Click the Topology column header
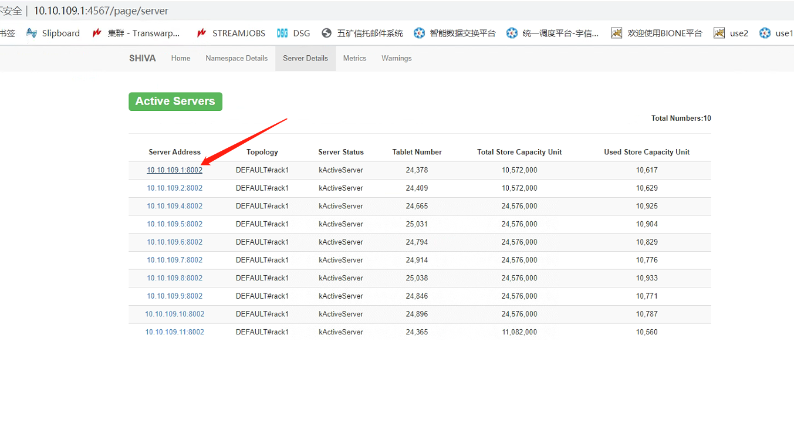This screenshot has width=794, height=433. tap(262, 152)
